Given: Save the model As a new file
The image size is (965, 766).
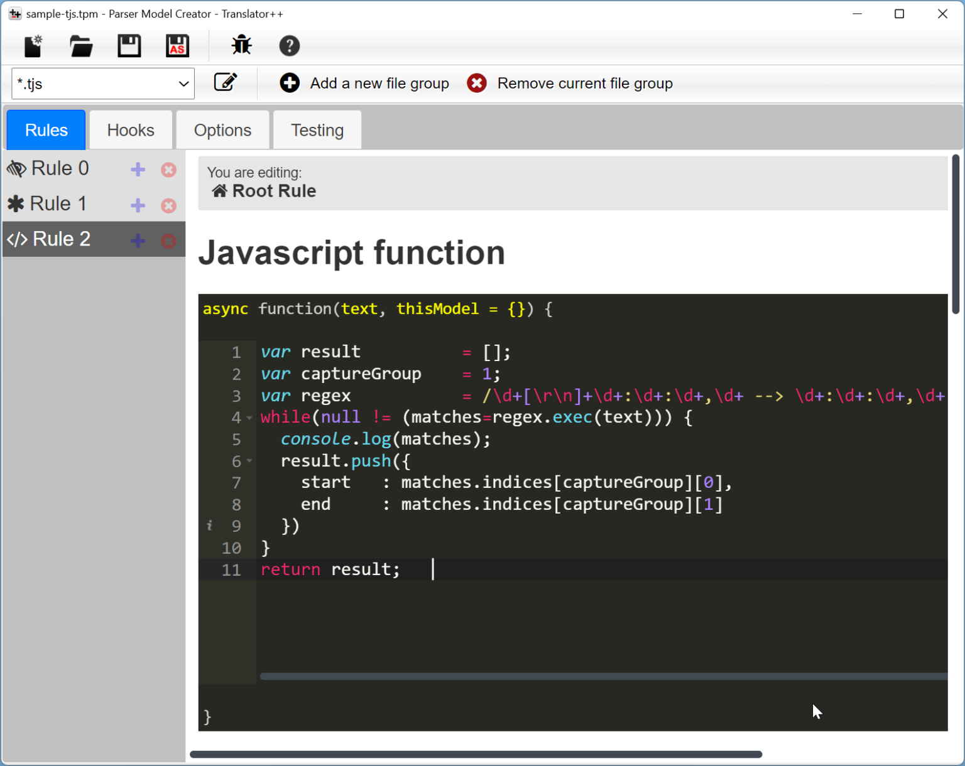Looking at the screenshot, I should (177, 45).
